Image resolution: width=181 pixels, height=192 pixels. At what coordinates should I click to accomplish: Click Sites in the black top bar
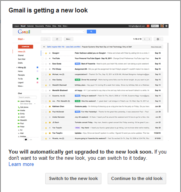[54, 26]
